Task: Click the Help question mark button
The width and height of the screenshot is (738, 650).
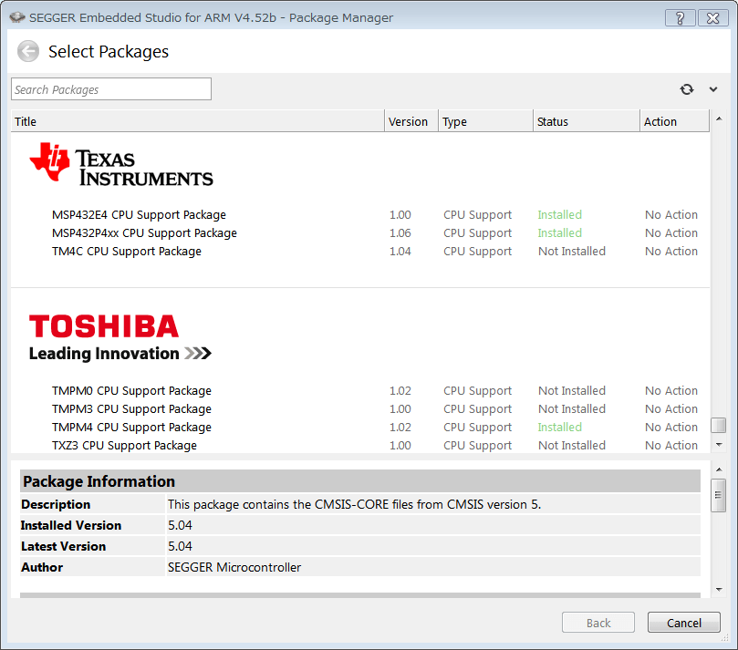Action: click(680, 17)
